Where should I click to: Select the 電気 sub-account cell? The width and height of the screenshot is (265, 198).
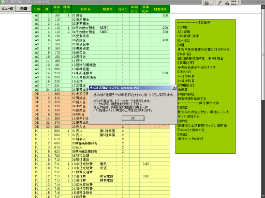click(108, 164)
